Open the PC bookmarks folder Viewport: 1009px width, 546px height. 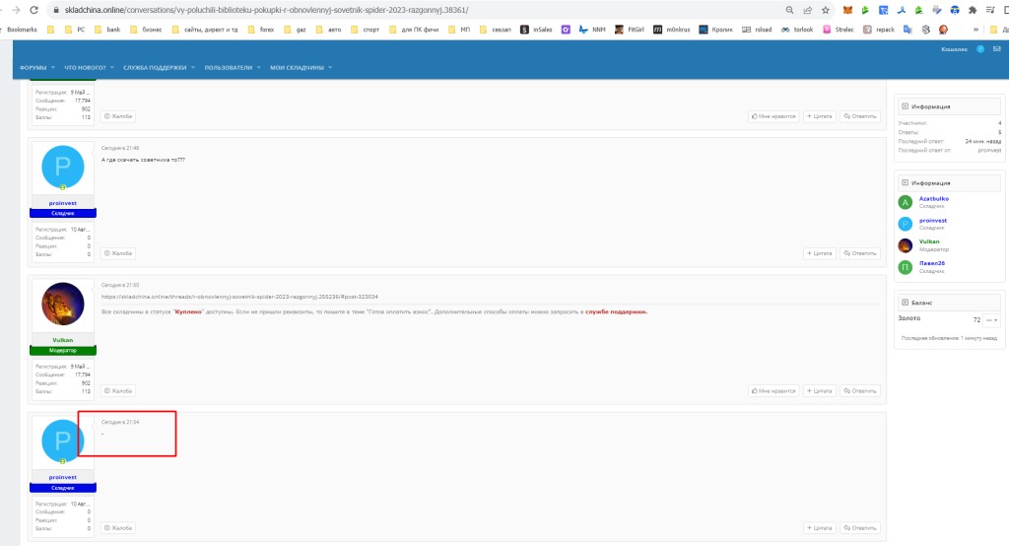75,30
